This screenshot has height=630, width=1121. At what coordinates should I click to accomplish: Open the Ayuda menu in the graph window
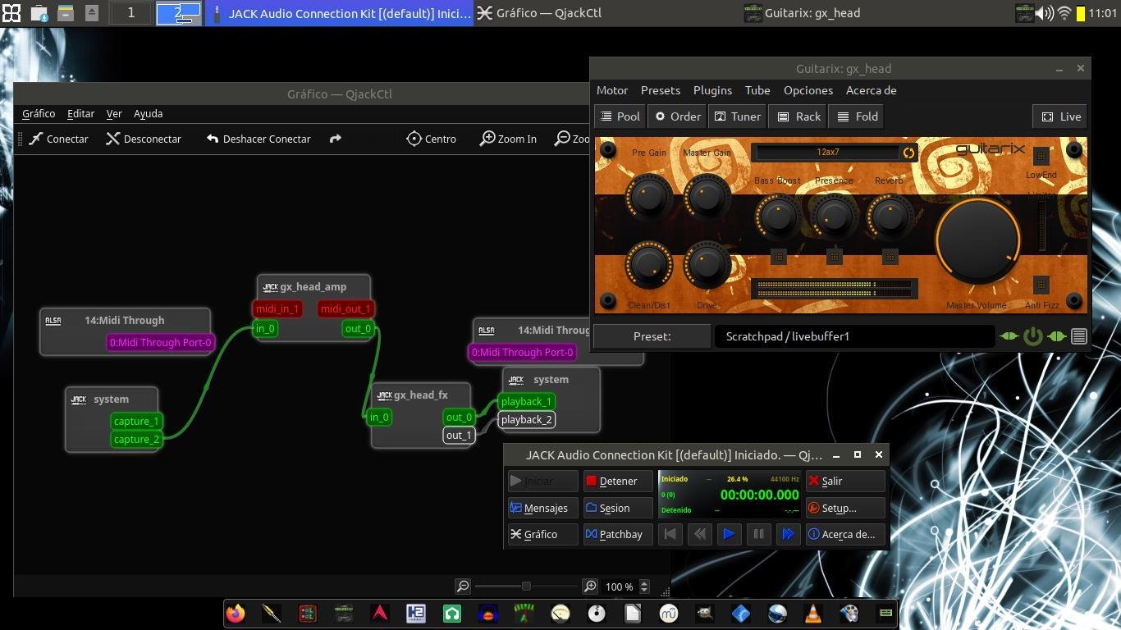coord(149,113)
